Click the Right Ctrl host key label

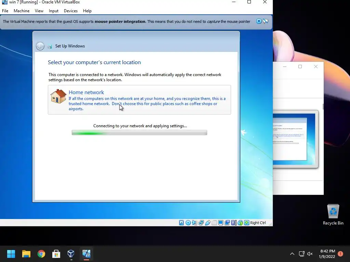pos(258,223)
